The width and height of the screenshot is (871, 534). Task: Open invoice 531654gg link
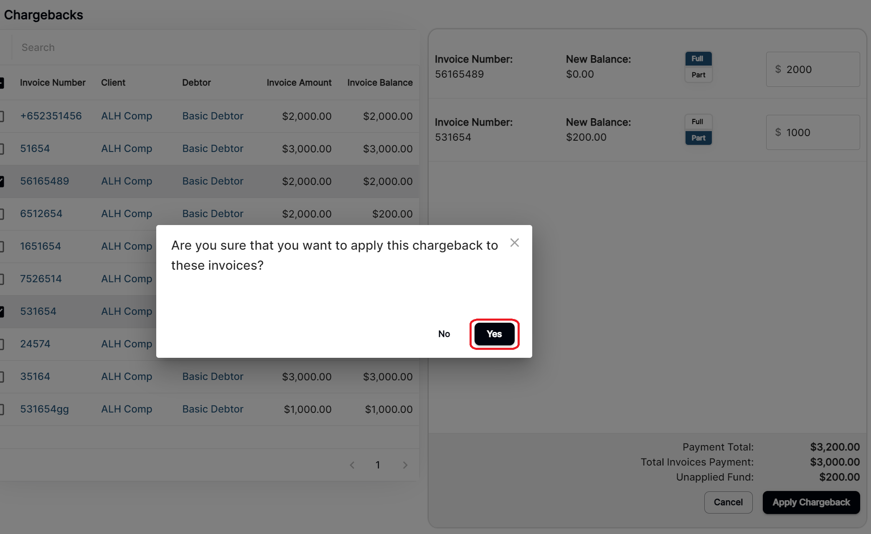tap(45, 409)
